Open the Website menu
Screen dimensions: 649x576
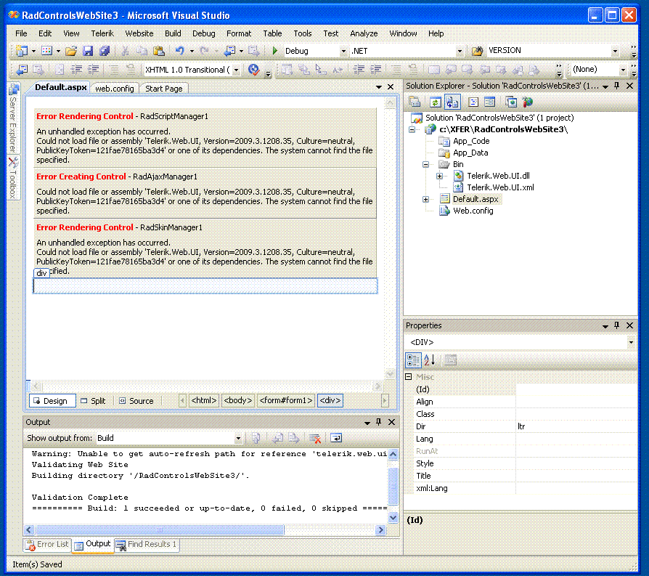[139, 33]
